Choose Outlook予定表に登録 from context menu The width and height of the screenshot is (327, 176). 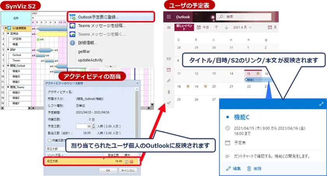111,17
